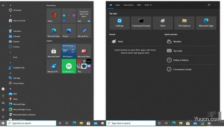Image resolution: width=224 pixels, height=127 pixels.
Task: Launch Feedback Hub
Action: (x=16, y=68)
